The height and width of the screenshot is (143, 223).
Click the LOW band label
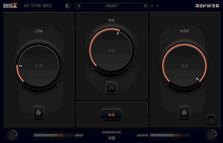39,31
